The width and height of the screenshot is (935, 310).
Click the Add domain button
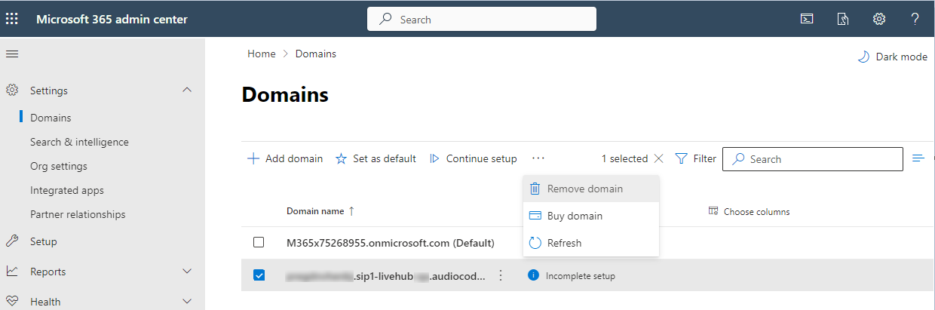coord(285,158)
